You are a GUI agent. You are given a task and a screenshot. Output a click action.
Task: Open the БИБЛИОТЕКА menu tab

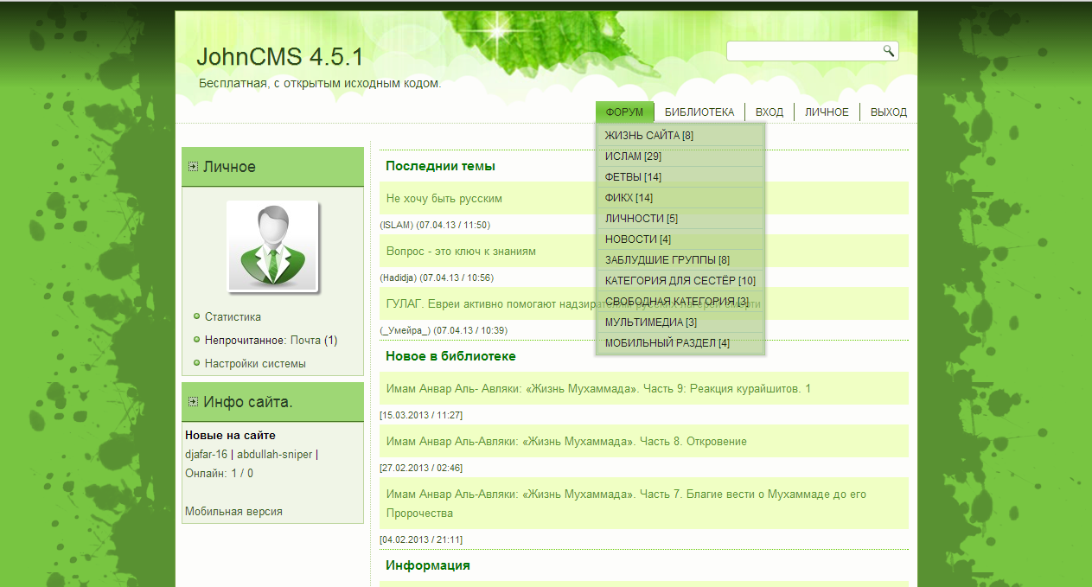click(699, 112)
